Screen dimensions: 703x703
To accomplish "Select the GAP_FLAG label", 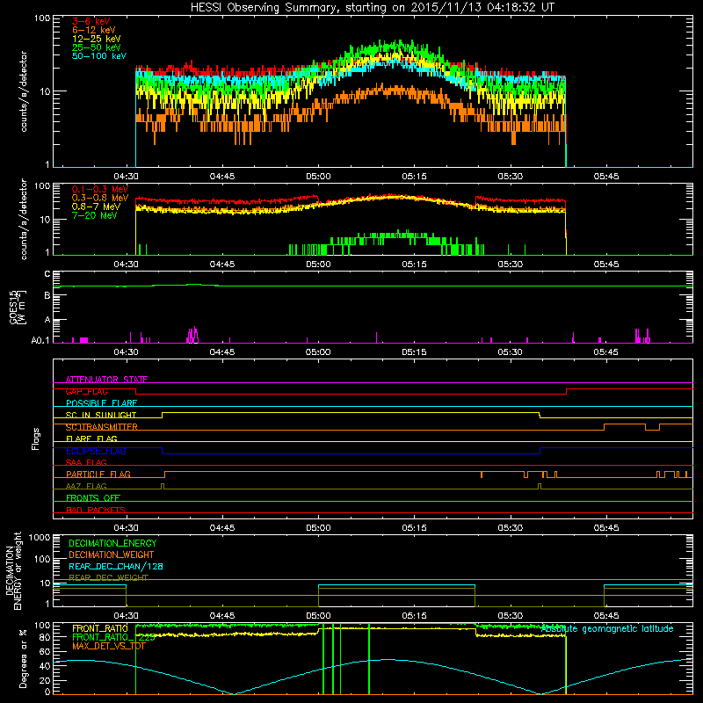I will click(86, 391).
